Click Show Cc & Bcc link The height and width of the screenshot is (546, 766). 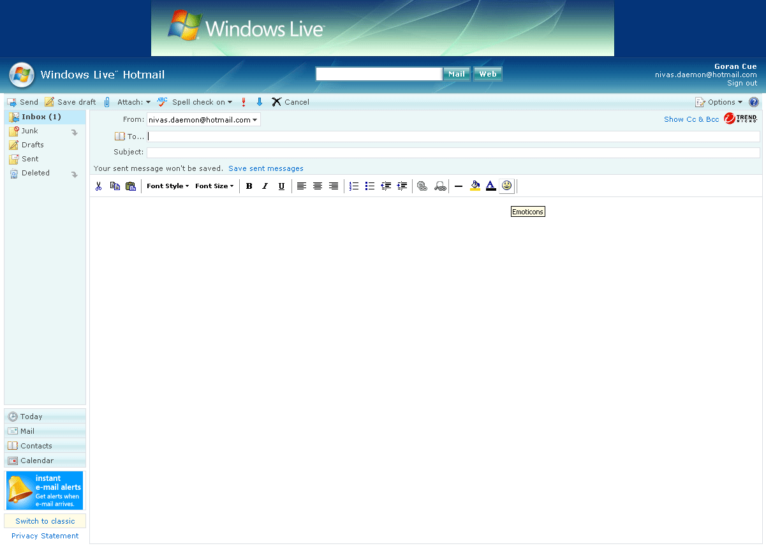point(691,119)
